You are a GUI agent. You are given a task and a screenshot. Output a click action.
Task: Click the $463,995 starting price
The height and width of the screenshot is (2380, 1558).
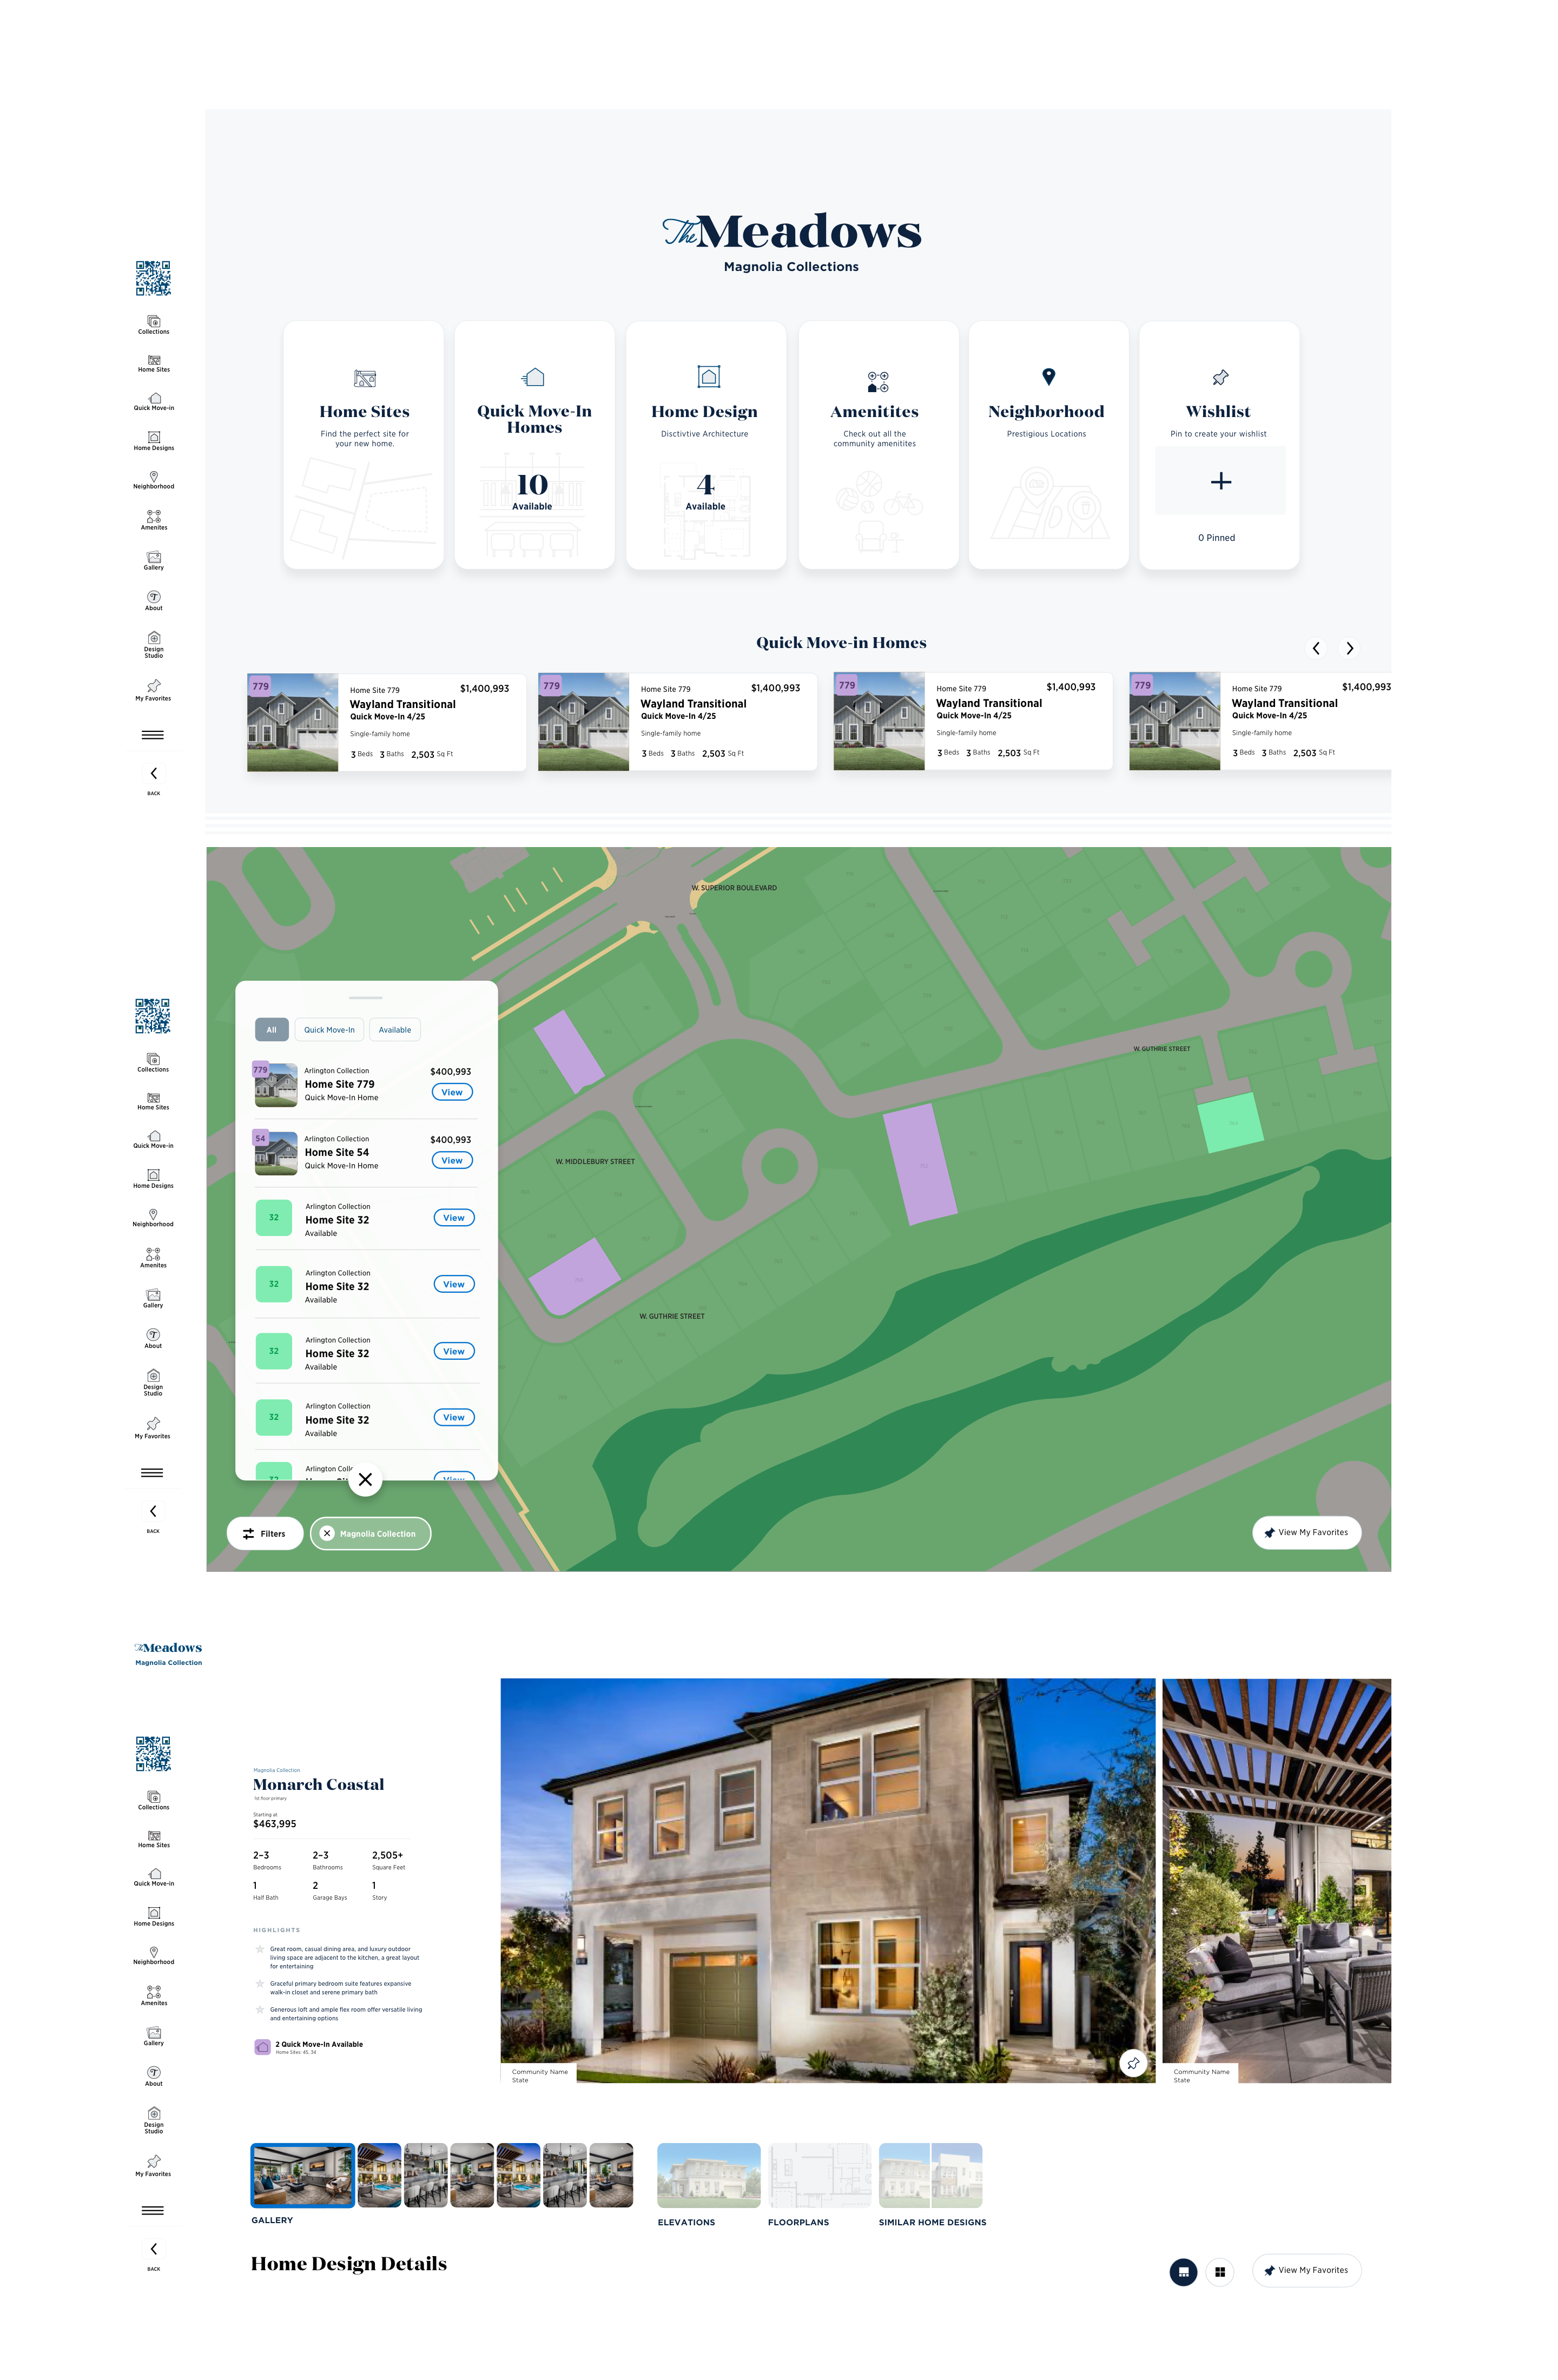[274, 1824]
